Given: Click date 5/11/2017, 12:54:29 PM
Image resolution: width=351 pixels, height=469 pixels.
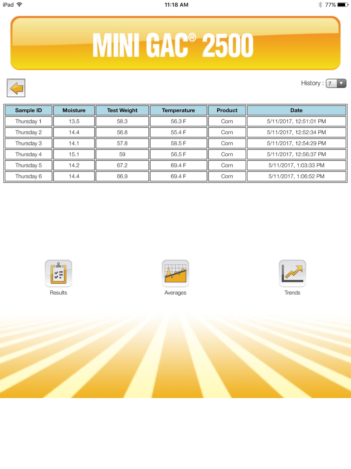Looking at the screenshot, I should point(297,143).
